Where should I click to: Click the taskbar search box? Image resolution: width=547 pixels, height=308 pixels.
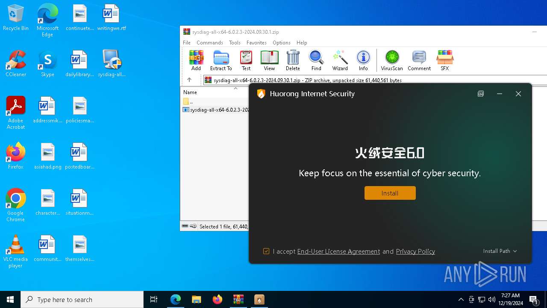coord(82,299)
